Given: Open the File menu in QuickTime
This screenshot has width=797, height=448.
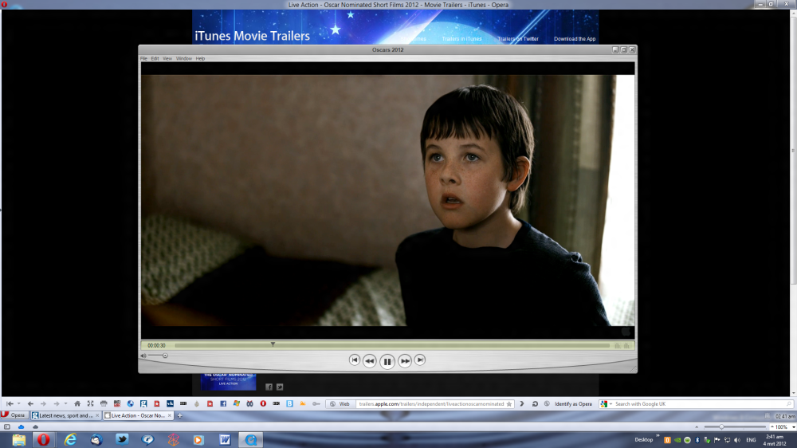Looking at the screenshot, I should [143, 58].
